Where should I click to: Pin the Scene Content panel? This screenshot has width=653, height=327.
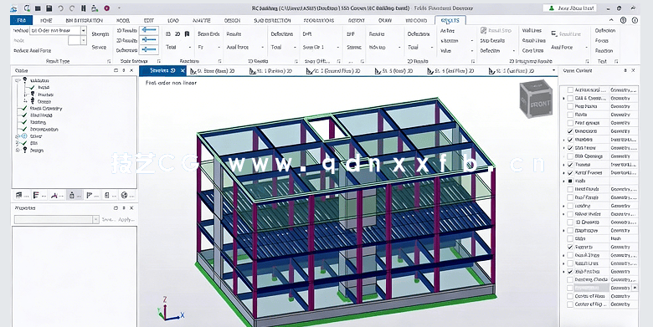coord(625,71)
